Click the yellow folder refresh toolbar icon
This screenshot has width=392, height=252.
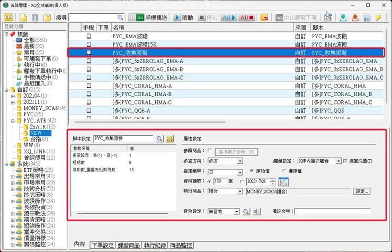(x=264, y=18)
